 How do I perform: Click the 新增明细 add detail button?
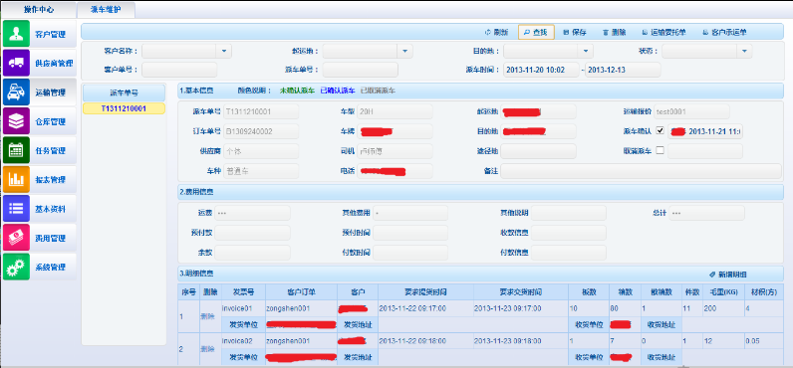(x=728, y=275)
